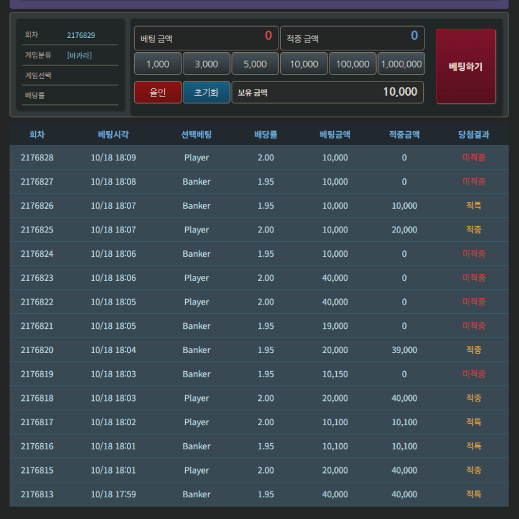The width and height of the screenshot is (519, 519).
Task: Click the 10,150 bet amount cell
Action: click(335, 374)
